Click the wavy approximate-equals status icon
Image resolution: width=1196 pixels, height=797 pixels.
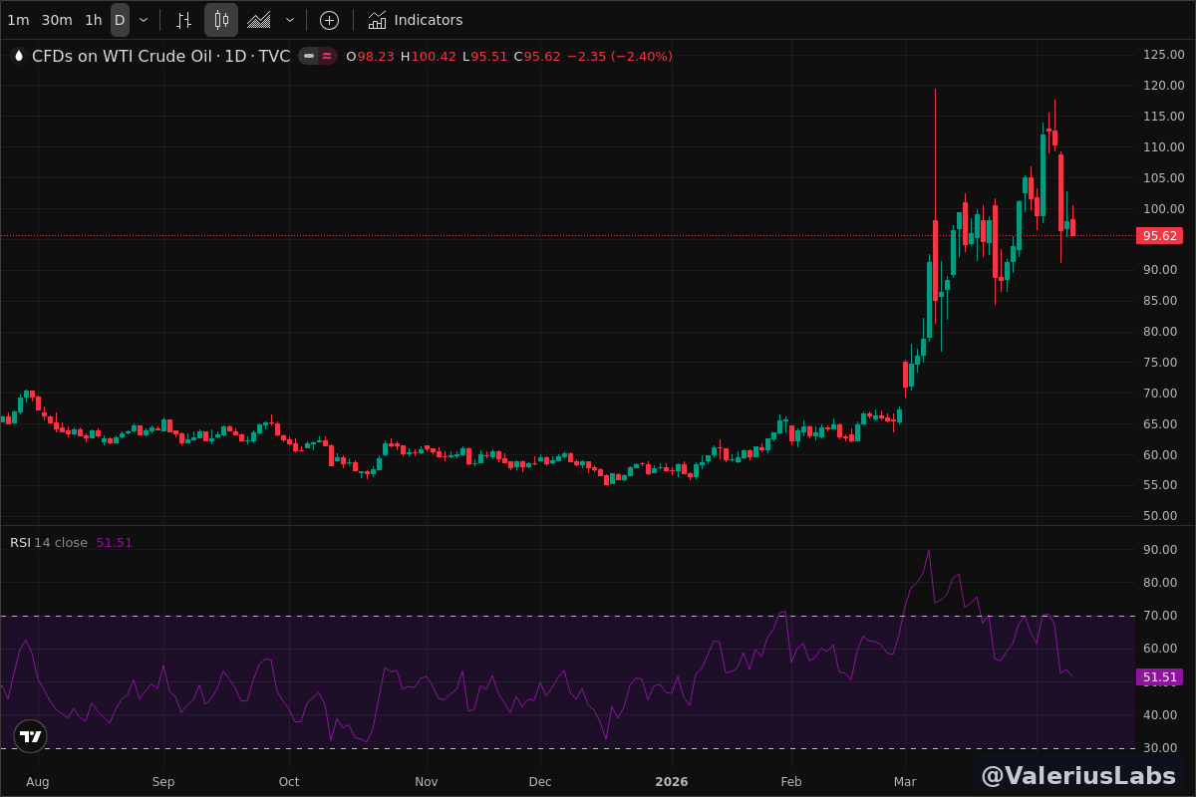pyautogui.click(x=327, y=57)
